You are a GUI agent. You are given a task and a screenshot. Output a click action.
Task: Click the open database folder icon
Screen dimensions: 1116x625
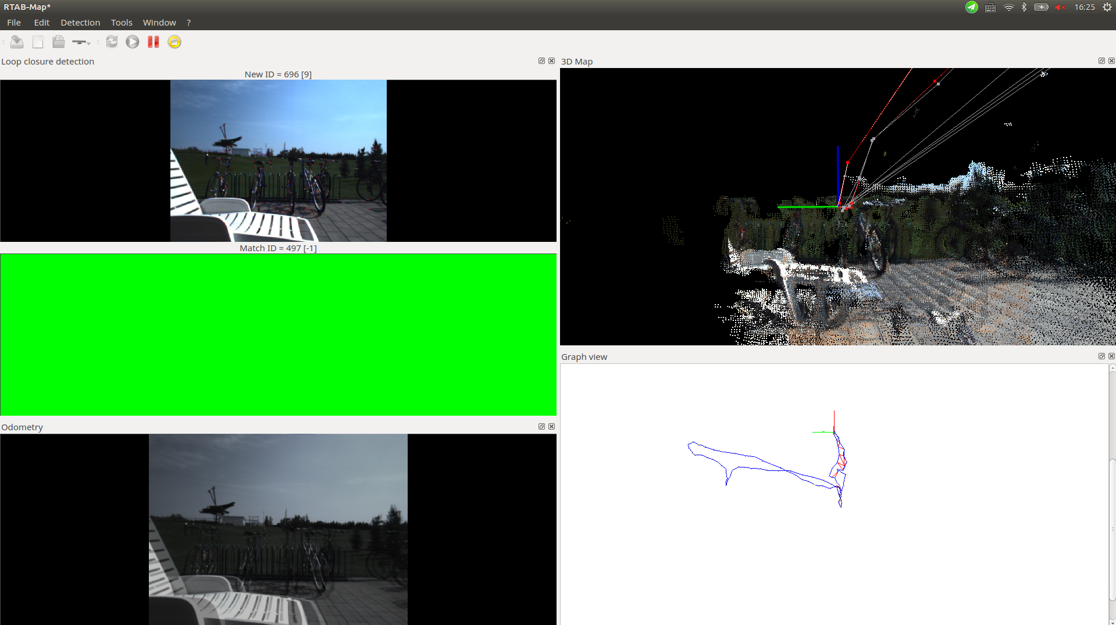pos(58,42)
